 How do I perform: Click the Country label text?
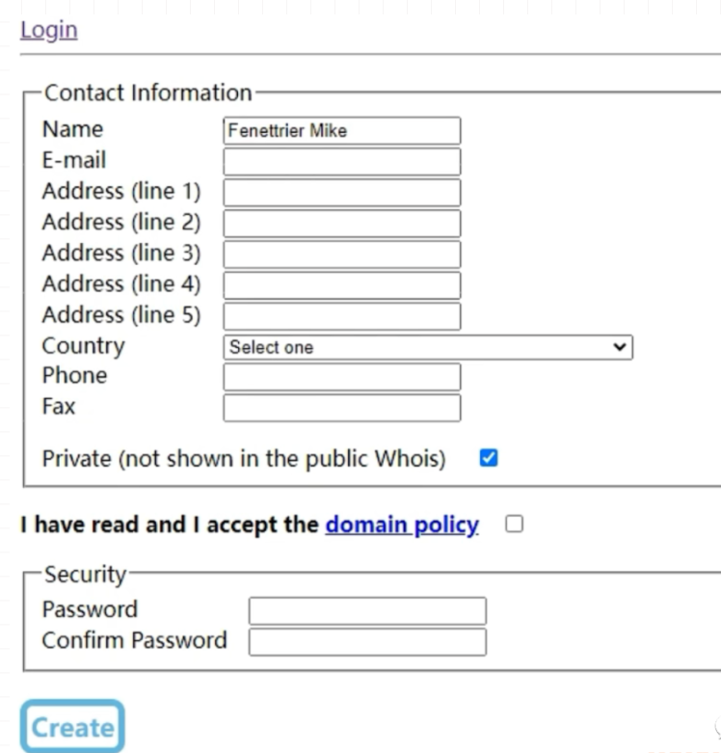83,346
